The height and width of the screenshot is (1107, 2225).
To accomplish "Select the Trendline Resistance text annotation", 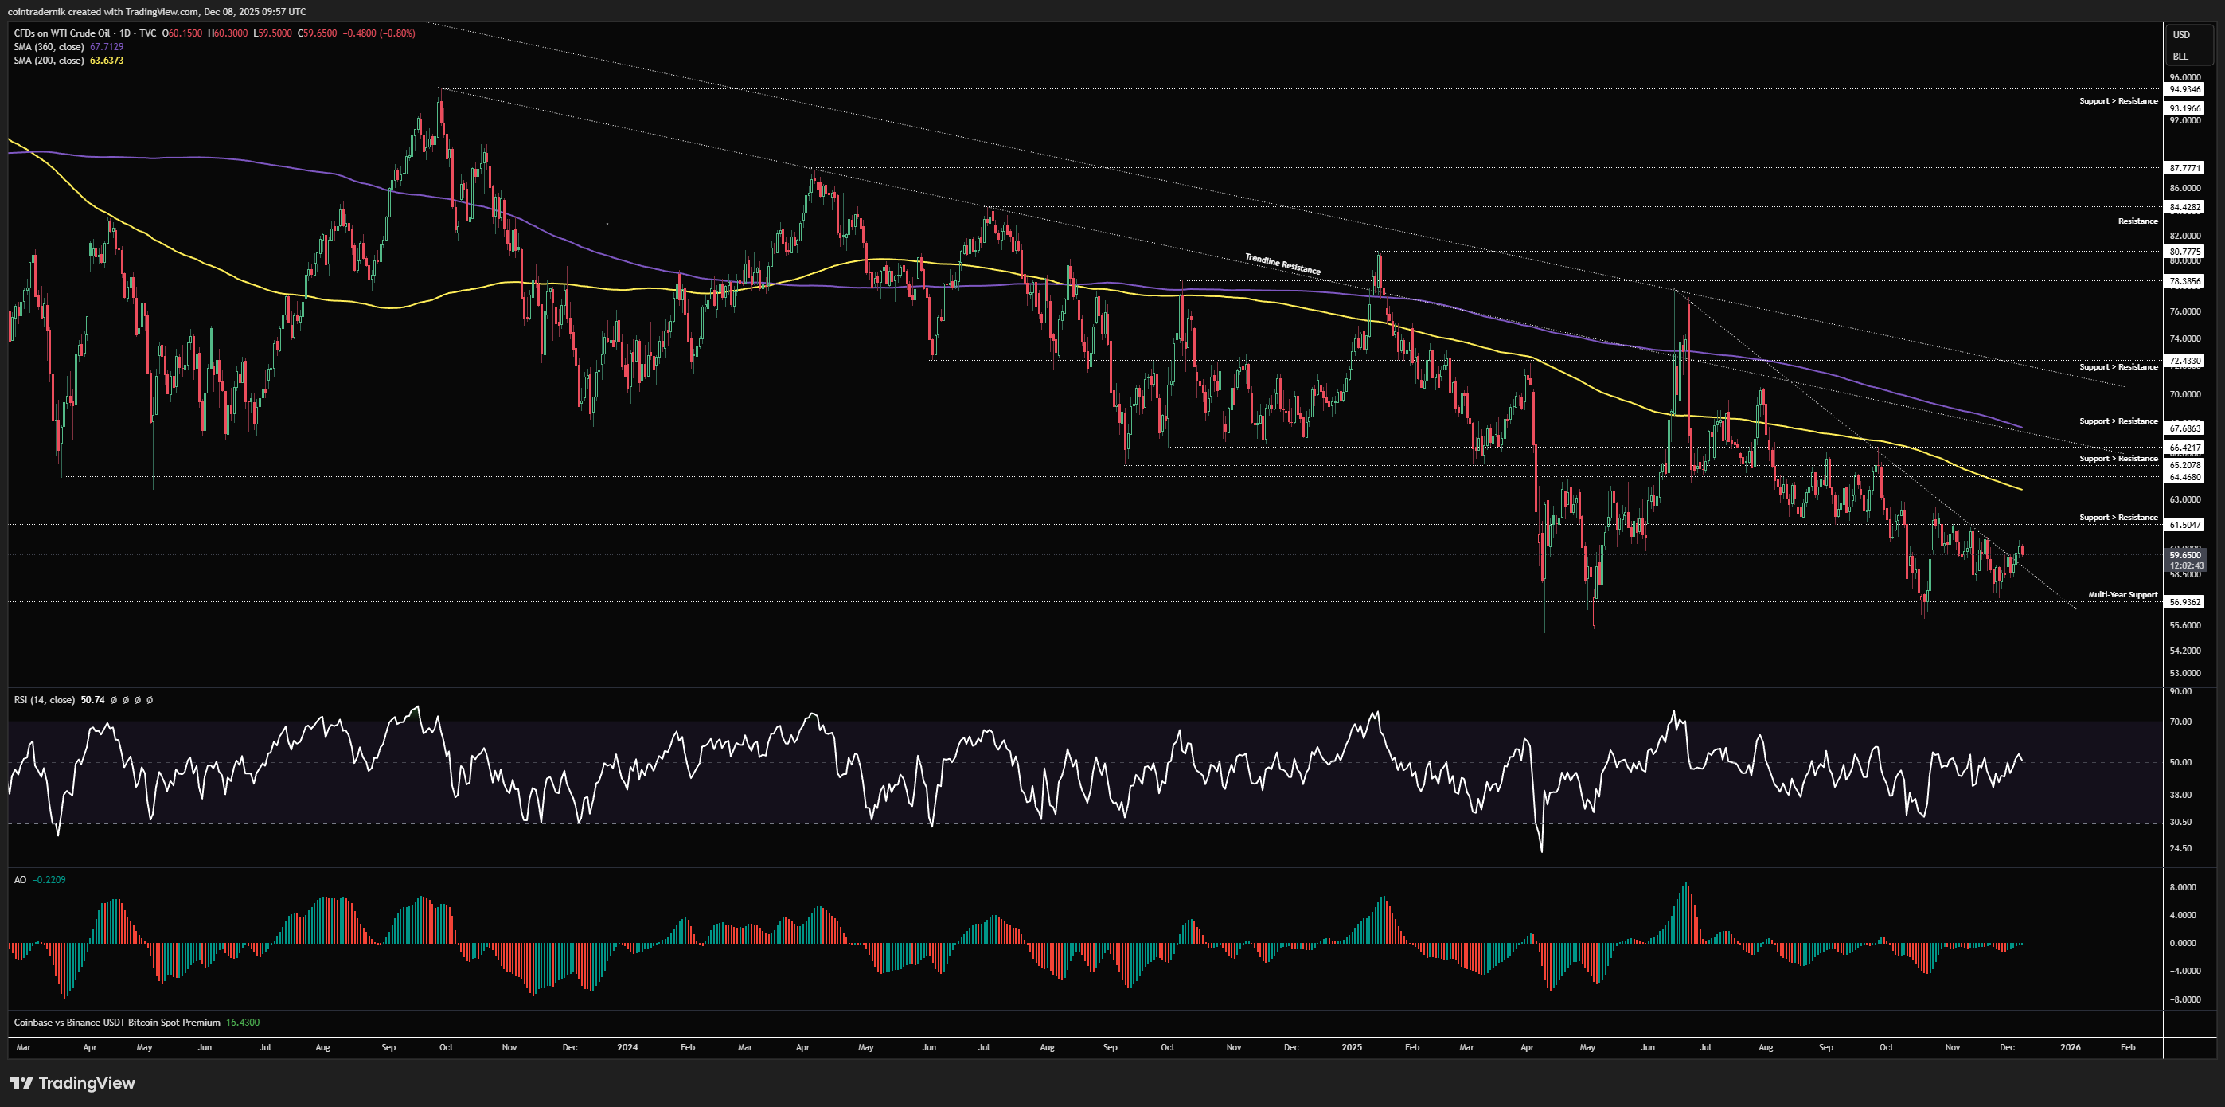I will click(1282, 264).
